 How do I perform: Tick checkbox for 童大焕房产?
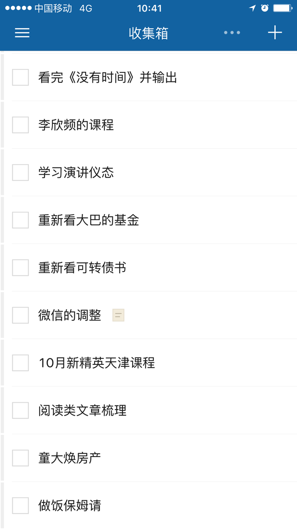[x=20, y=458]
